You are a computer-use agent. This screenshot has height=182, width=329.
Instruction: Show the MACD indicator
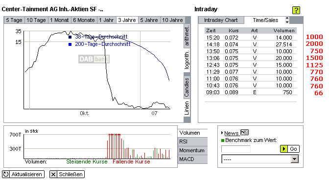pos(192,159)
